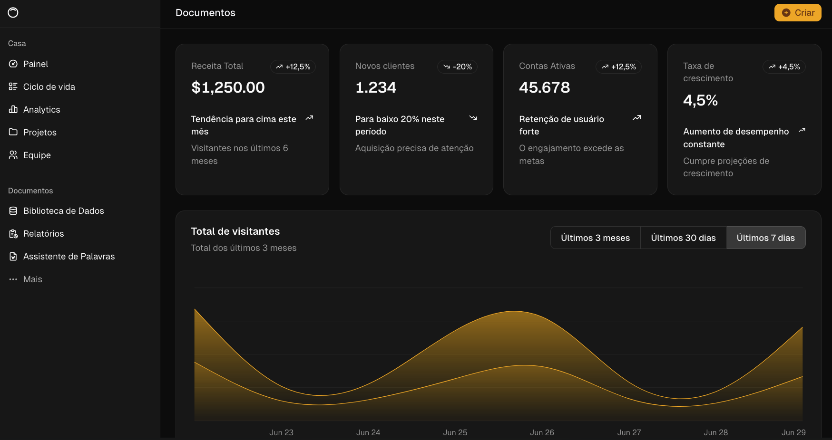Click the Equipe people icon
Viewport: 832px width, 440px height.
click(x=13, y=155)
